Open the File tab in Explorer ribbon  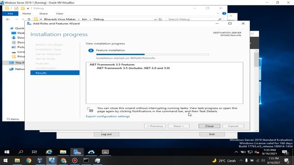pos(10,13)
